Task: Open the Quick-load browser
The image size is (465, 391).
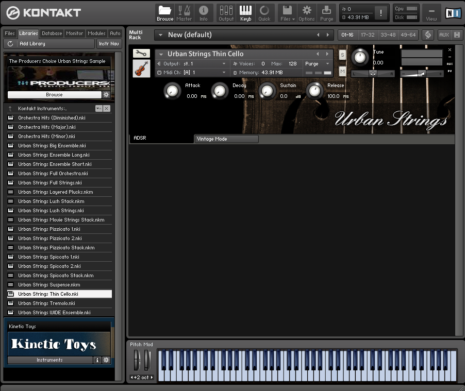Action: point(264,13)
